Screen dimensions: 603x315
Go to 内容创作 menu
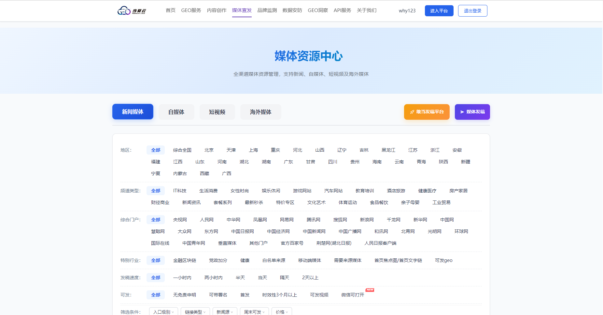pos(217,10)
